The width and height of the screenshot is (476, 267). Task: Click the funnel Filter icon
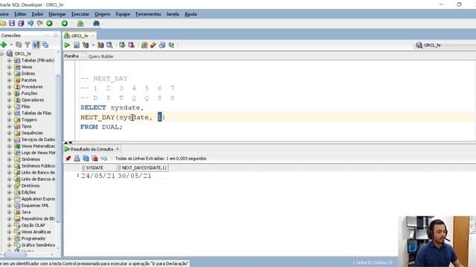(28, 44)
